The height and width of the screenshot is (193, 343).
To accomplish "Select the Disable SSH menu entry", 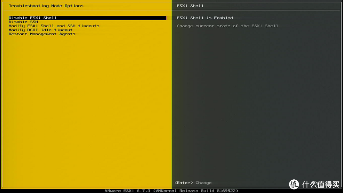I will 24,22.
